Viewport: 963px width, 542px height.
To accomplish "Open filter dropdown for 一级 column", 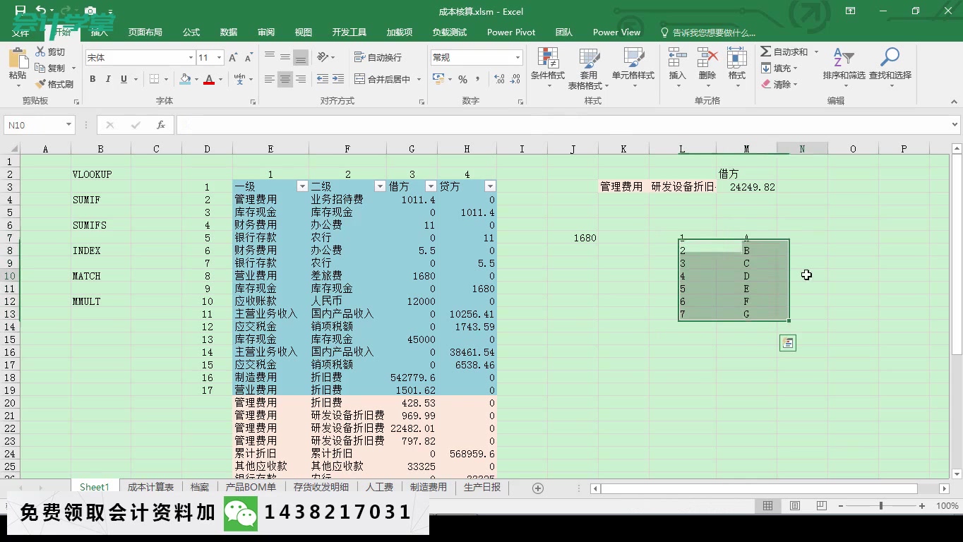I will [302, 186].
